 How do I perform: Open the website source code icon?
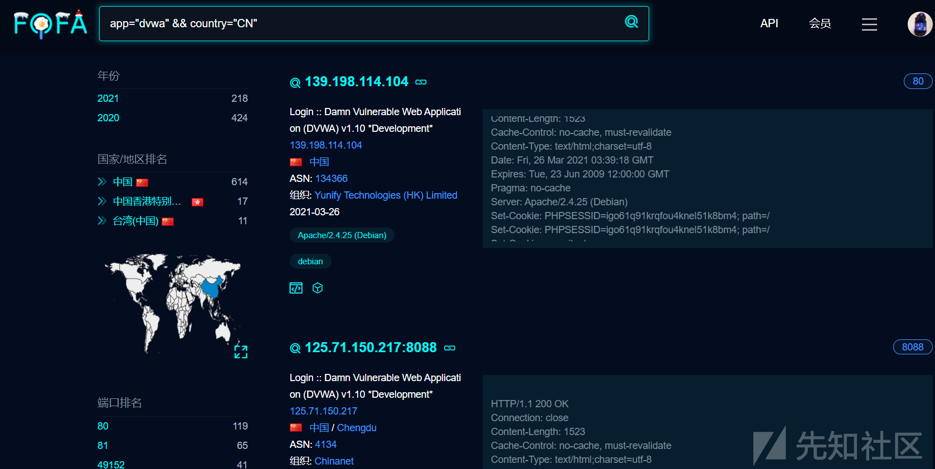click(x=296, y=288)
